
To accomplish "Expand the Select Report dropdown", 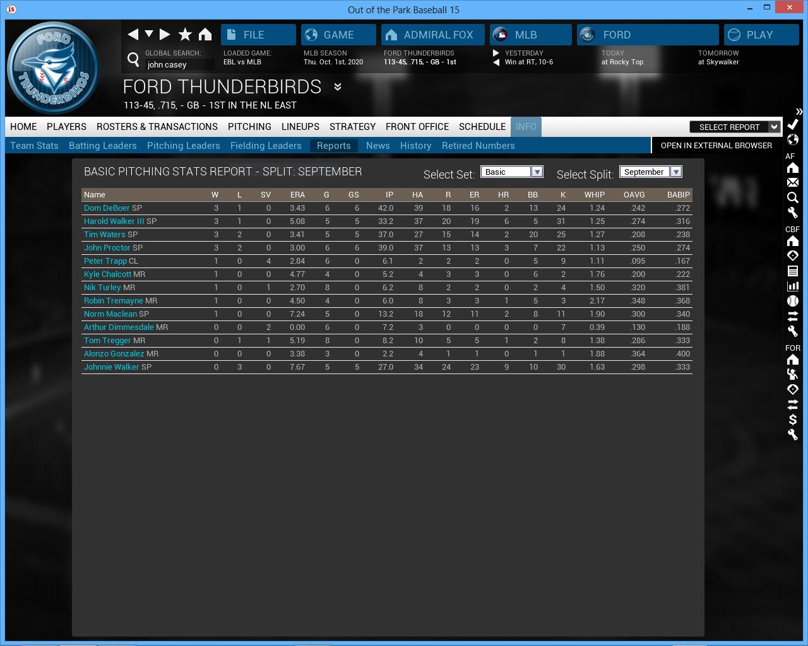I will (x=774, y=127).
